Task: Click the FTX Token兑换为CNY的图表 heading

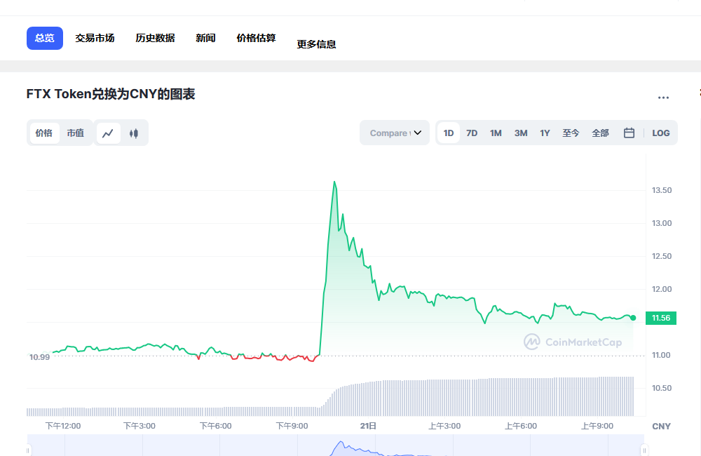Action: pos(111,94)
